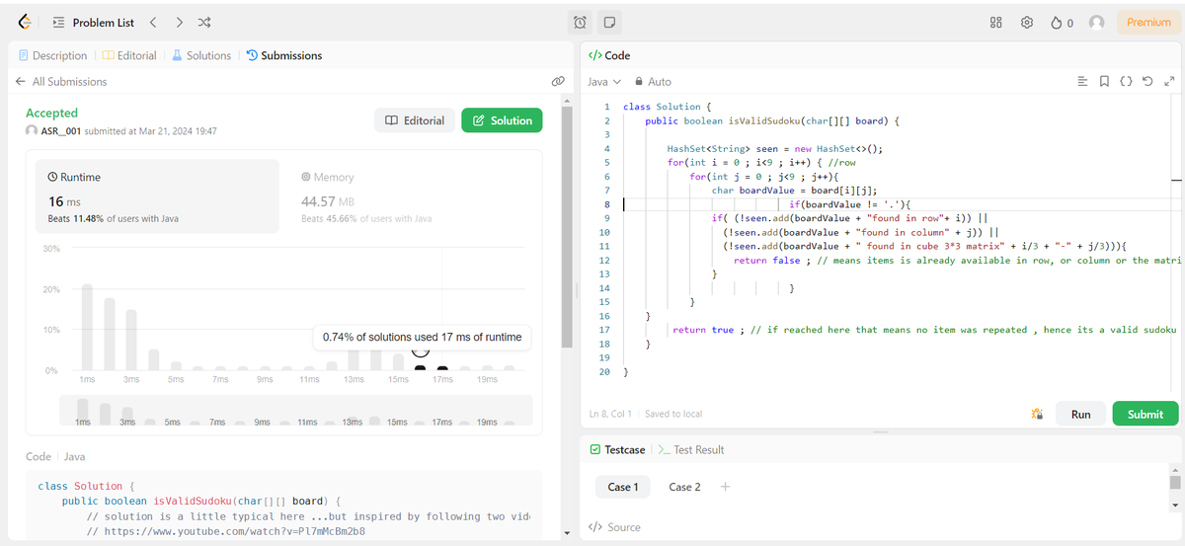Image resolution: width=1185 pixels, height=546 pixels.
Task: Submit the solution
Action: 1145,414
